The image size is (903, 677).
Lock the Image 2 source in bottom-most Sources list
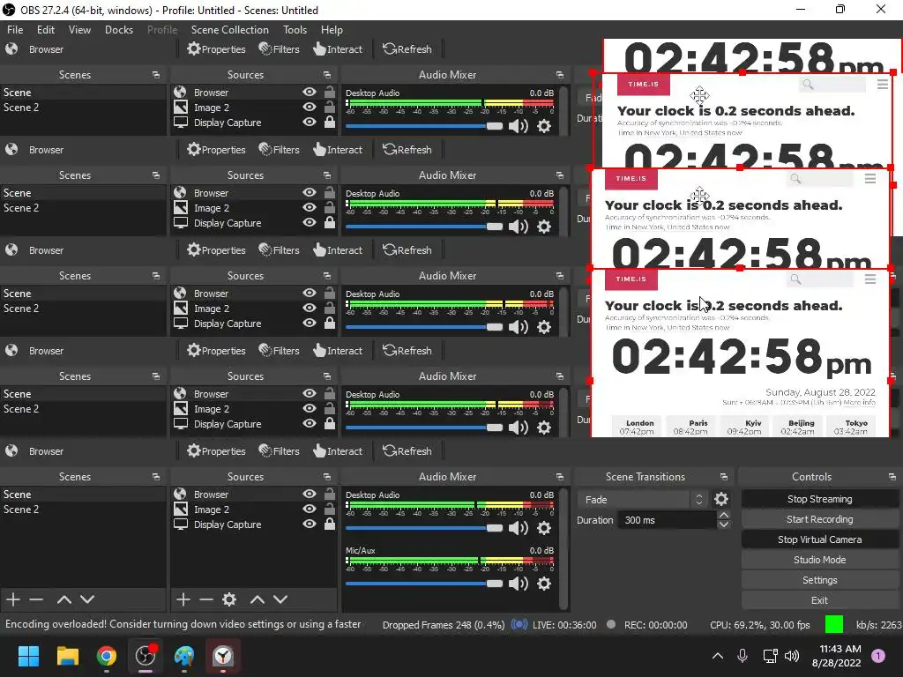pyautogui.click(x=330, y=509)
